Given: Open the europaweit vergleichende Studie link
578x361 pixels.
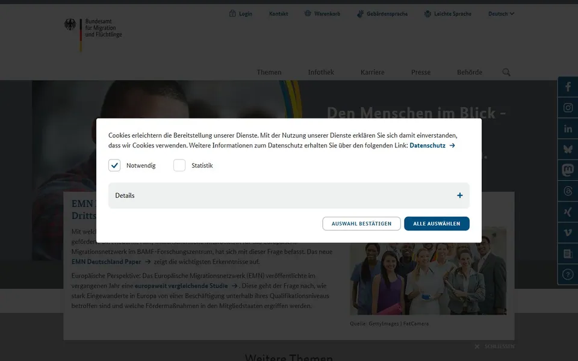Looking at the screenshot, I should click(x=186, y=286).
